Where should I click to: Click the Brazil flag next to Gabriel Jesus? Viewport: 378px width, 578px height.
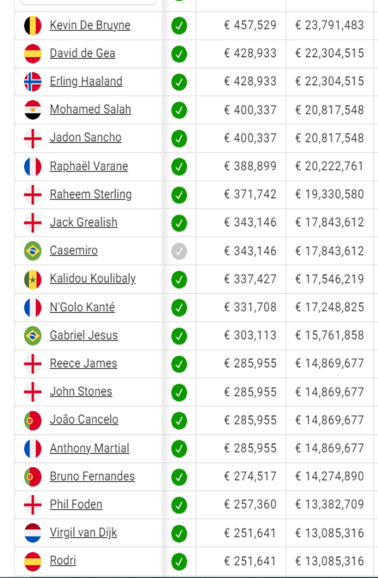32,336
